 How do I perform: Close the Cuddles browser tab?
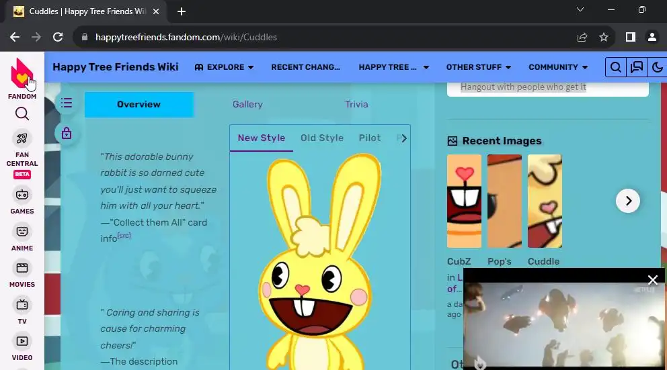pos(156,11)
